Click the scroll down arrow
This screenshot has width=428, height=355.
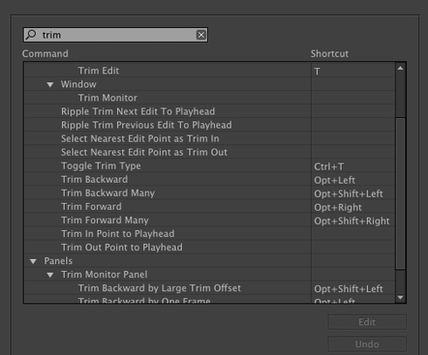point(400,297)
